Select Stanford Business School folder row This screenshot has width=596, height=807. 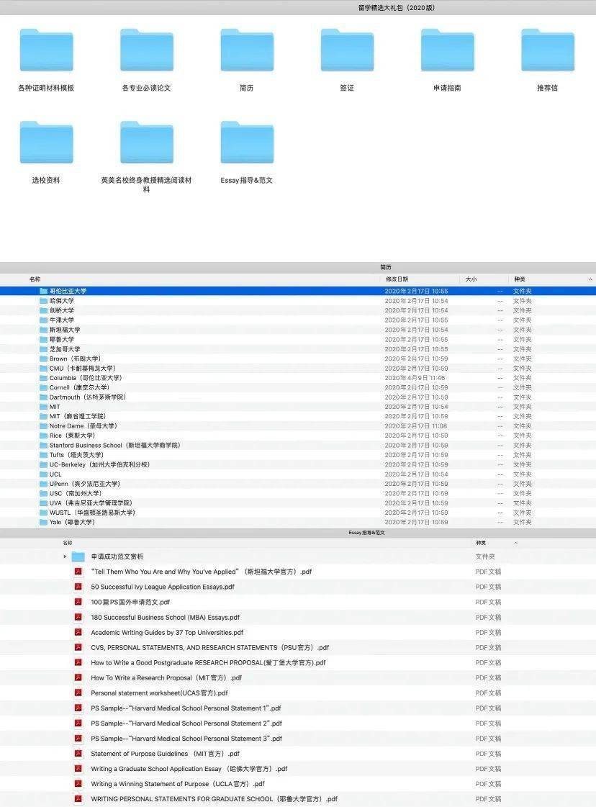[x=298, y=445]
